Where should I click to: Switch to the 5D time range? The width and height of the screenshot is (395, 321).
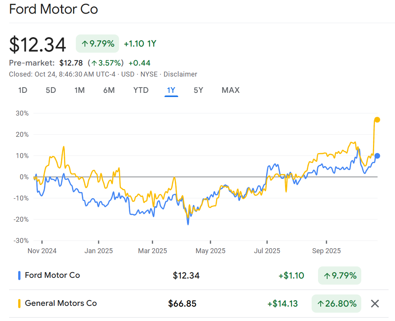coord(51,90)
